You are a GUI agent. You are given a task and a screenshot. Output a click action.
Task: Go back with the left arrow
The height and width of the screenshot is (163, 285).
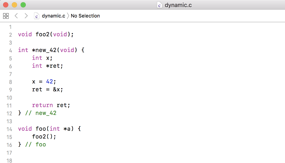click(x=16, y=16)
